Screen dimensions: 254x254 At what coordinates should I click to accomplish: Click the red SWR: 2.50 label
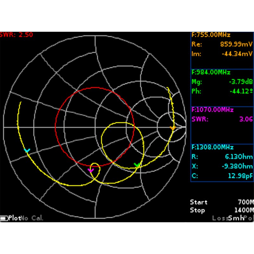click(x=17, y=35)
